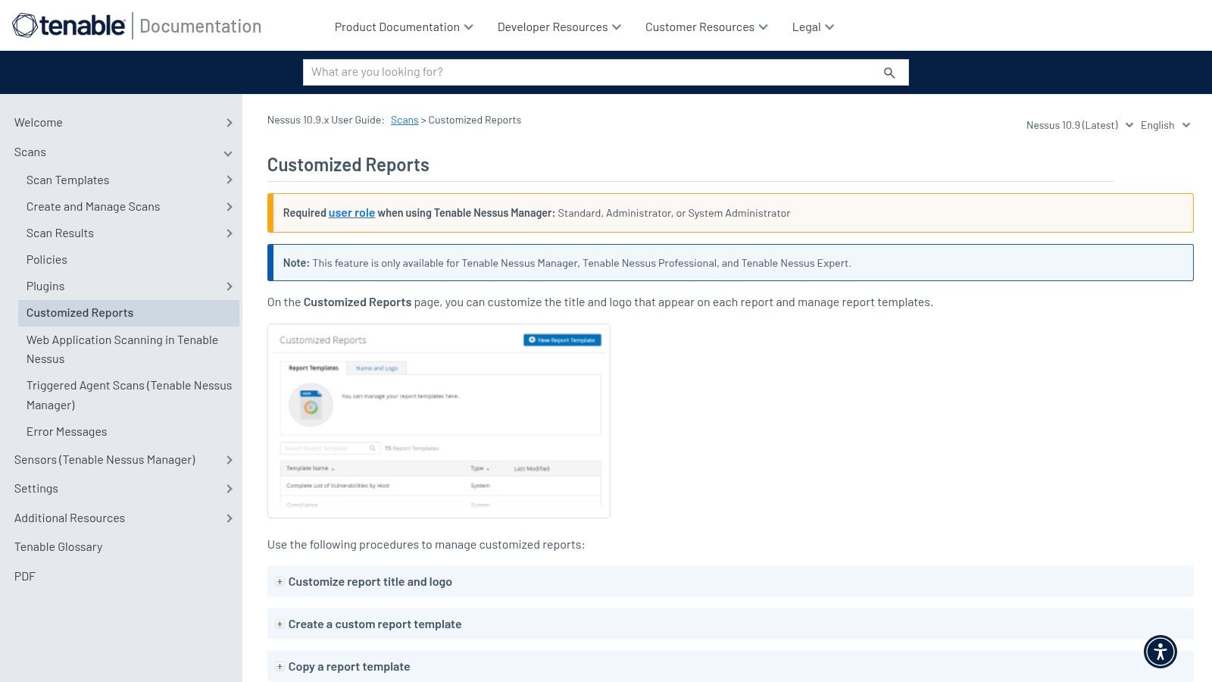This screenshot has height=682, width=1212.
Task: Open the Legal menu
Action: click(x=813, y=27)
